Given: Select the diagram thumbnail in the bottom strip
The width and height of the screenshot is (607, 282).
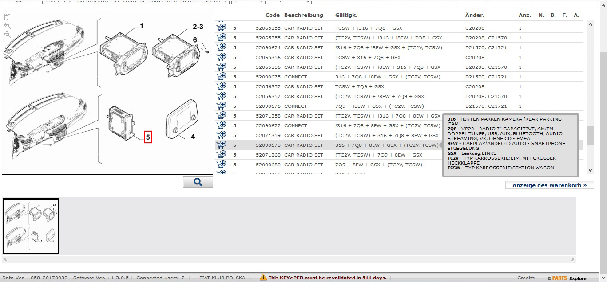Looking at the screenshot, I should pos(31,226).
